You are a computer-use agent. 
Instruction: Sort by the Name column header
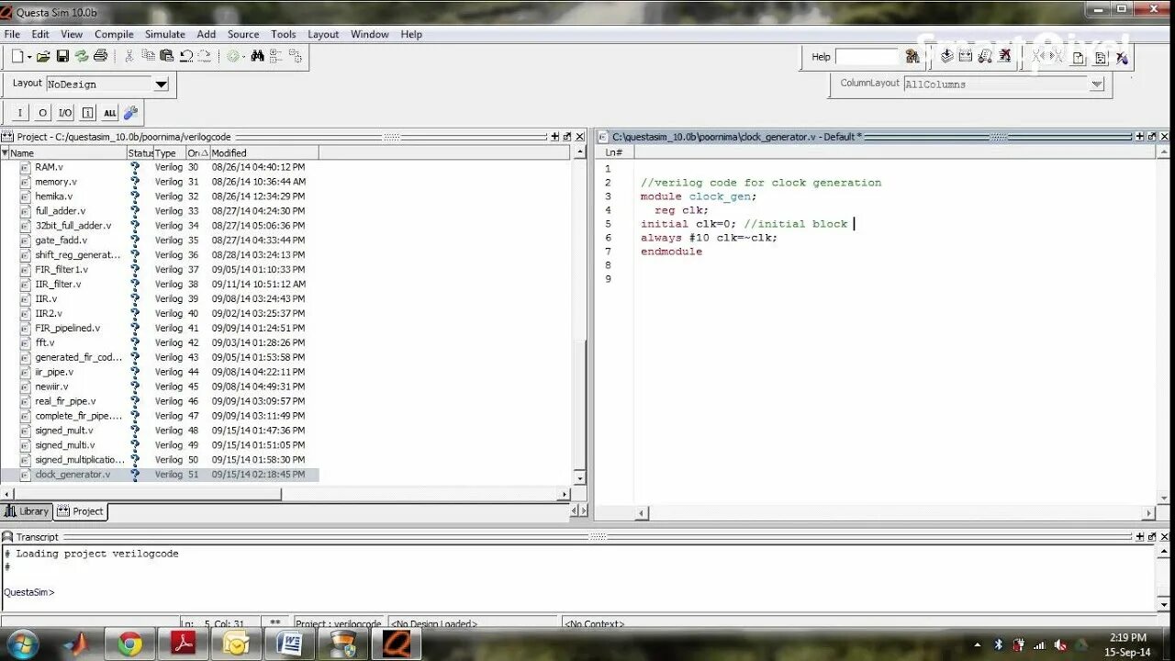(68, 153)
